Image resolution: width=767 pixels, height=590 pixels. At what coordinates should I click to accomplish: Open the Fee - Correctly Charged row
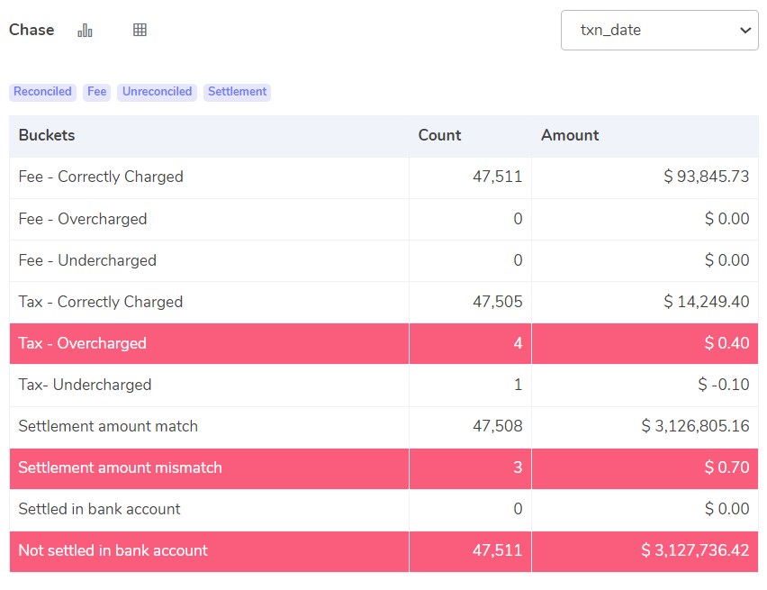pyautogui.click(x=384, y=177)
